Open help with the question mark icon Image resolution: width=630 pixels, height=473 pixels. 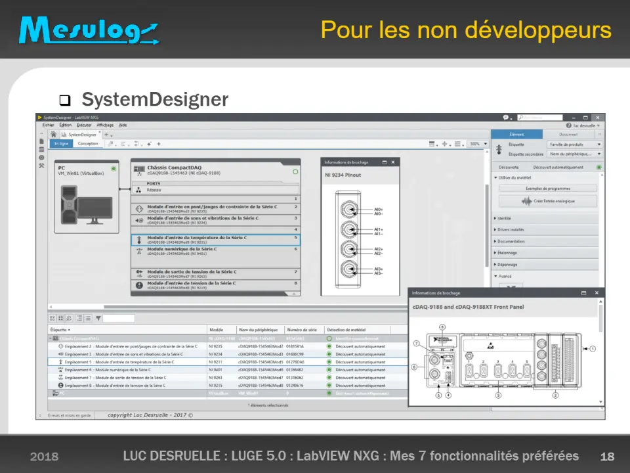[568, 125]
